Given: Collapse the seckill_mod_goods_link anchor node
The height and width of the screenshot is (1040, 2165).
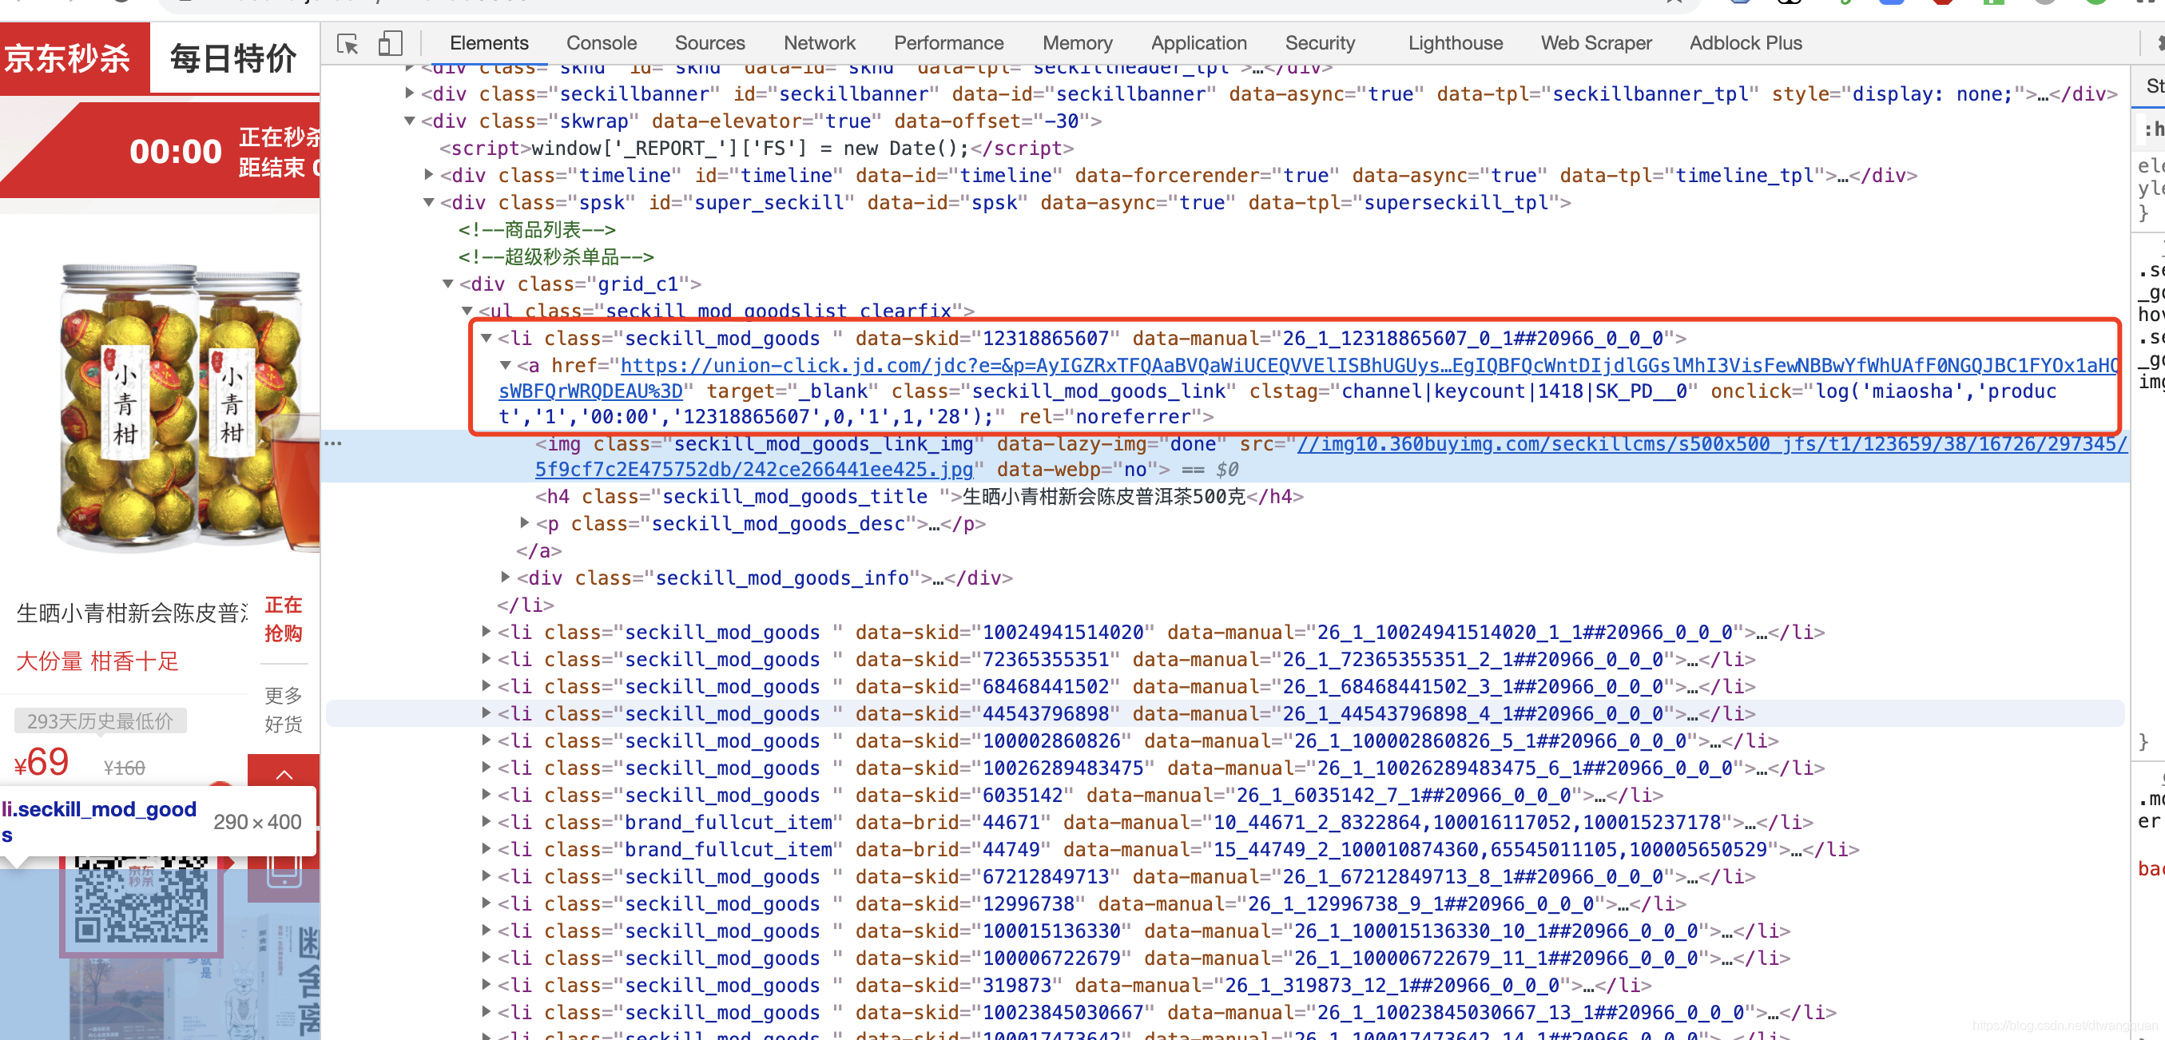Looking at the screenshot, I should tap(506, 365).
